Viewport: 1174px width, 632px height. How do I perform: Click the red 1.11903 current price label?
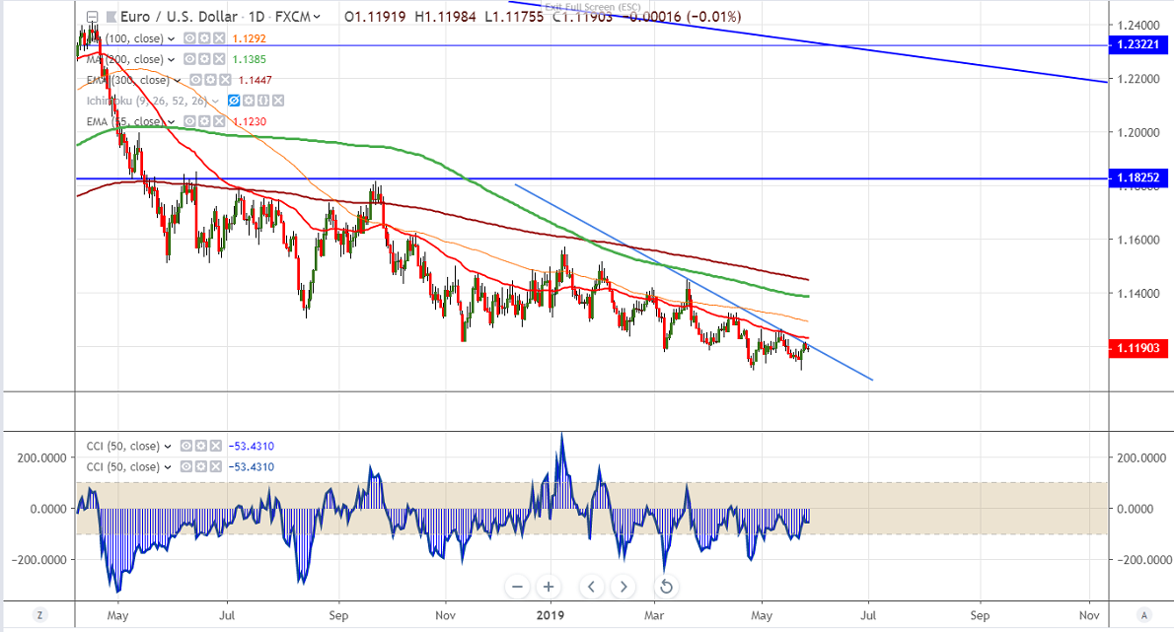click(1137, 348)
